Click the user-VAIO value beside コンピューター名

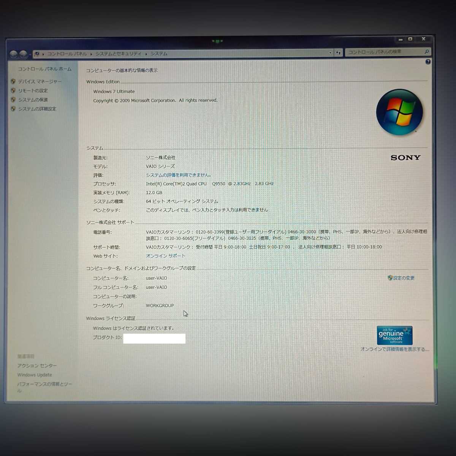pos(157,278)
